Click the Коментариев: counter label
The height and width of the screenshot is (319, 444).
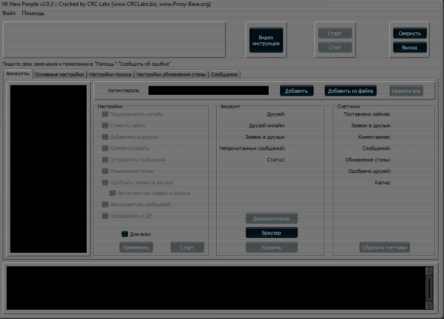click(374, 137)
